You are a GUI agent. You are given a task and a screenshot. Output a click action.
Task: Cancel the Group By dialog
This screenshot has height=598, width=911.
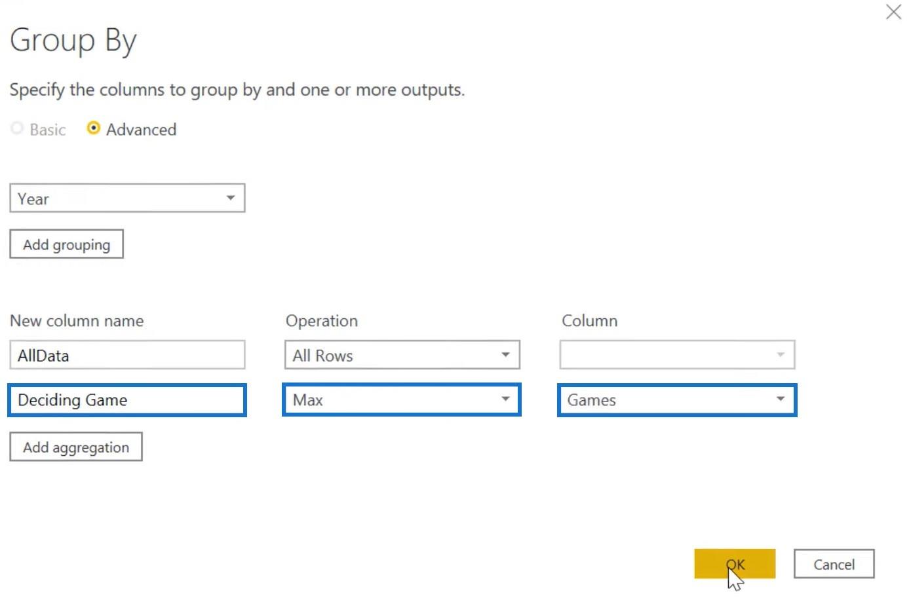834,564
